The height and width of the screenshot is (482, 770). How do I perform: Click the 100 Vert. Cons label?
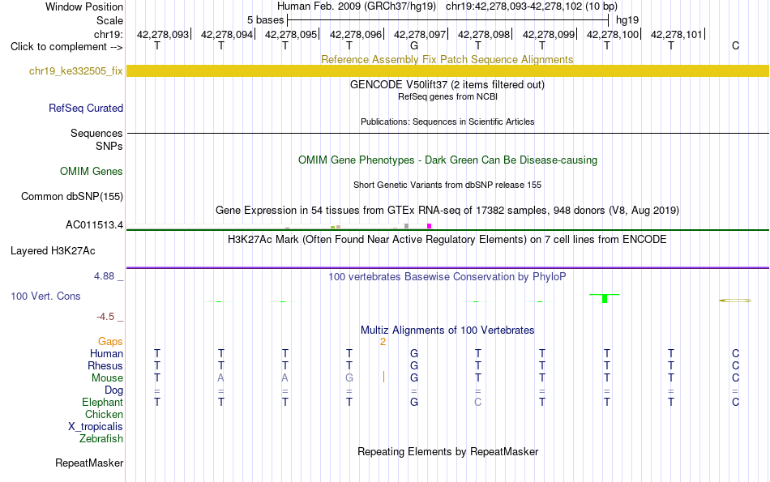(x=45, y=296)
